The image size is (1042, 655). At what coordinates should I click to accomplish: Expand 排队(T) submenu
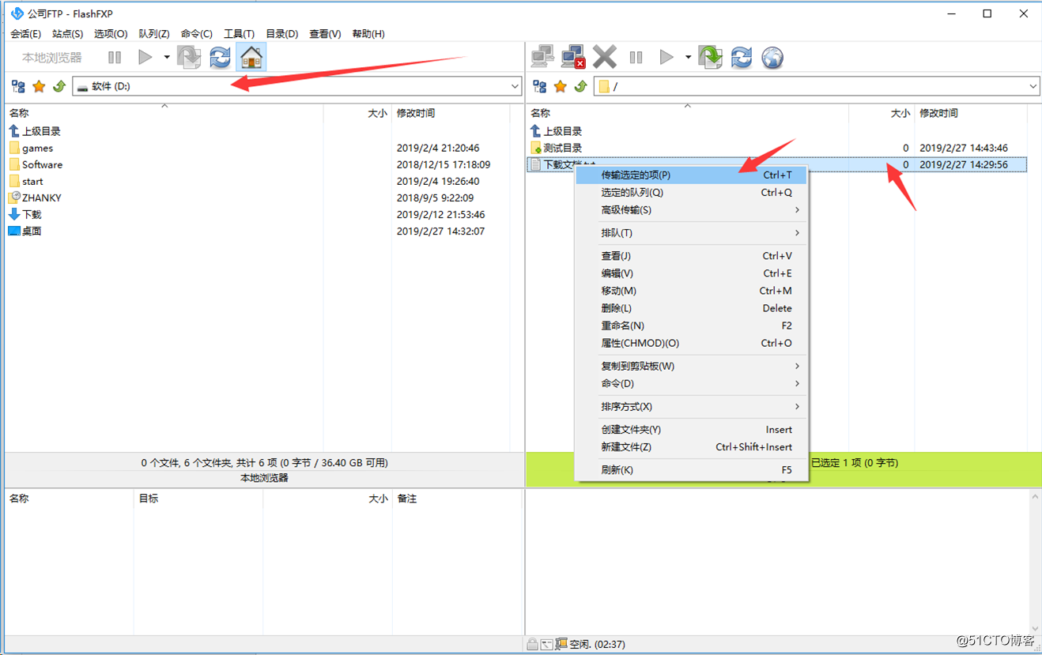(x=691, y=233)
